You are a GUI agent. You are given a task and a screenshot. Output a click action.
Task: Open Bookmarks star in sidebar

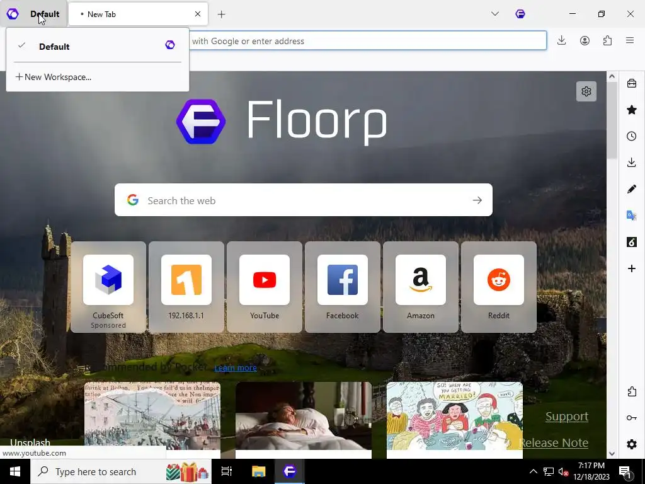[x=632, y=110]
